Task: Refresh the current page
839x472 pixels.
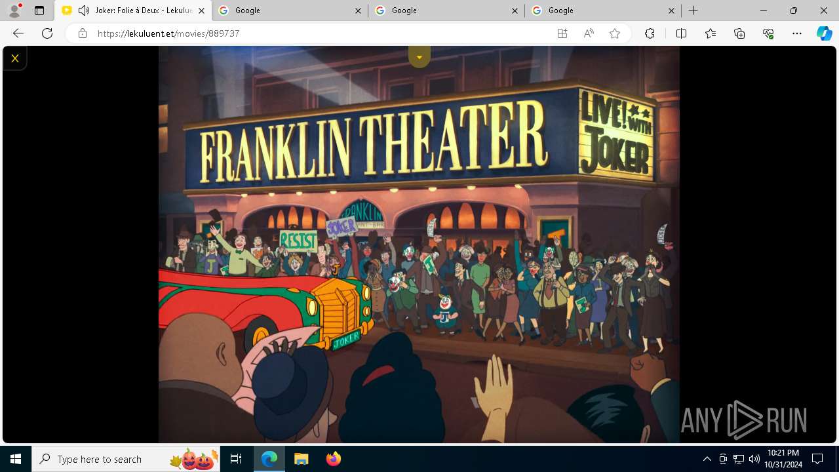Action: point(47,33)
